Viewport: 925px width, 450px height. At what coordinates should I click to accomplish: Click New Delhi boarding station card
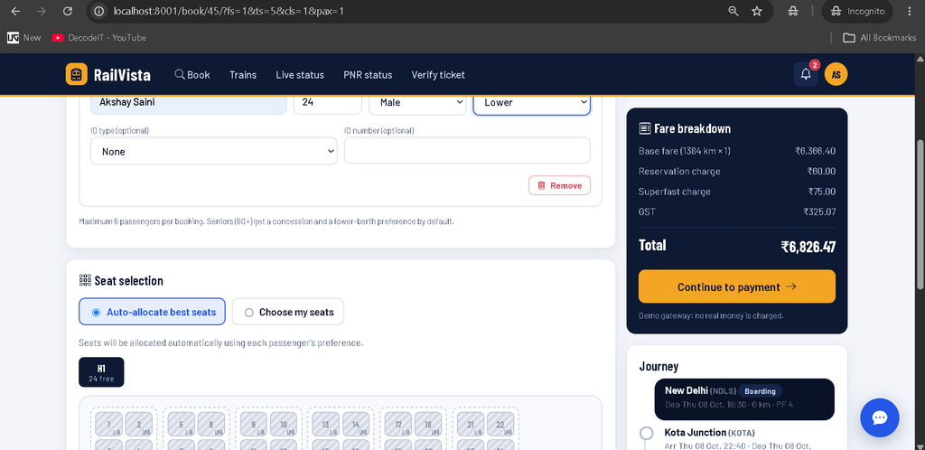coord(744,398)
